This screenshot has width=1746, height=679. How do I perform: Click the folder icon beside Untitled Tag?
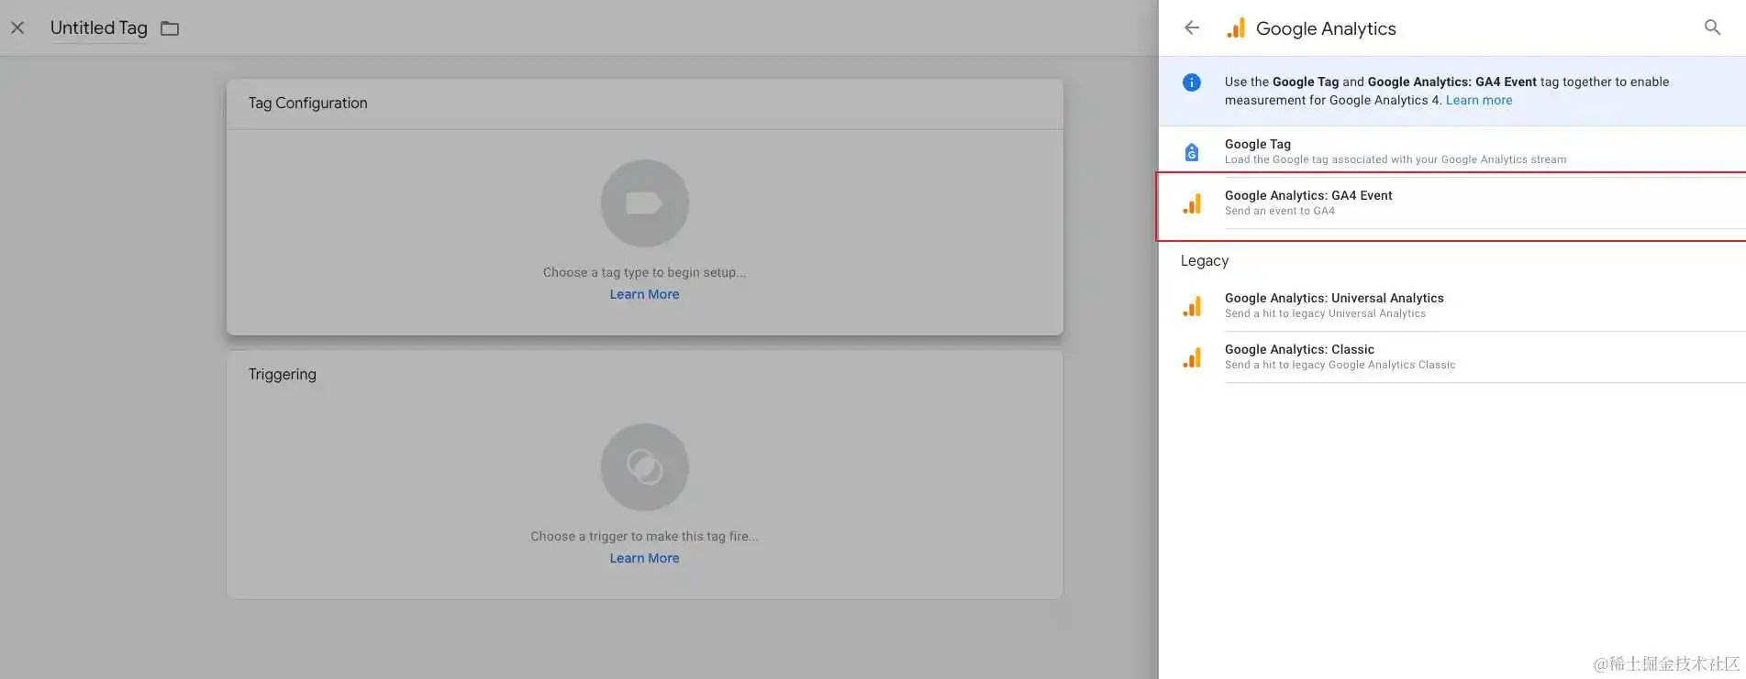[170, 28]
